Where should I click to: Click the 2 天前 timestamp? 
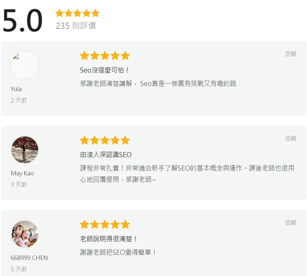point(19,100)
